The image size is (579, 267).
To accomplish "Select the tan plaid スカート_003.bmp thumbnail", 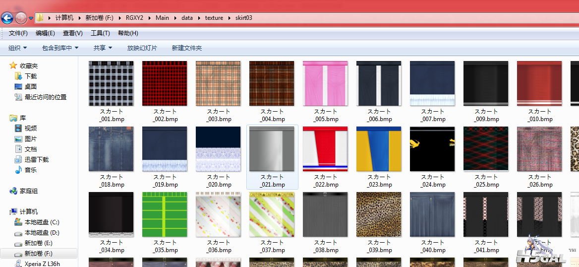I will click(218, 83).
